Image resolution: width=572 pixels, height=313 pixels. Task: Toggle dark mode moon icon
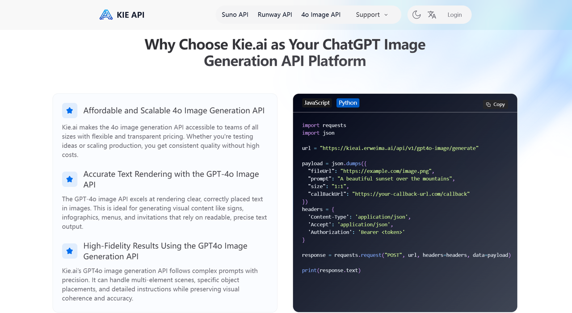click(x=416, y=15)
